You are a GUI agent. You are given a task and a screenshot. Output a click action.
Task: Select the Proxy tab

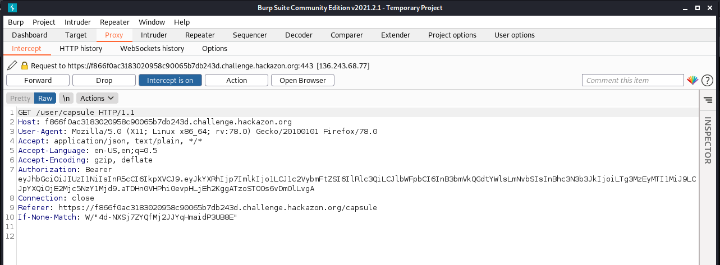(114, 35)
